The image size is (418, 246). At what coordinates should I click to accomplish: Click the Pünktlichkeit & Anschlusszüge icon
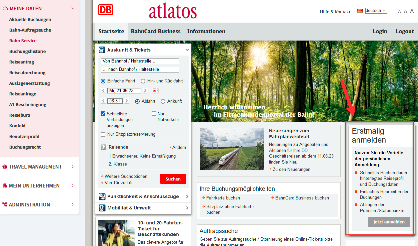tap(102, 196)
